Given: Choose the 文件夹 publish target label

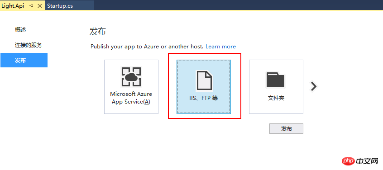Looking at the screenshot, I should click(276, 98).
